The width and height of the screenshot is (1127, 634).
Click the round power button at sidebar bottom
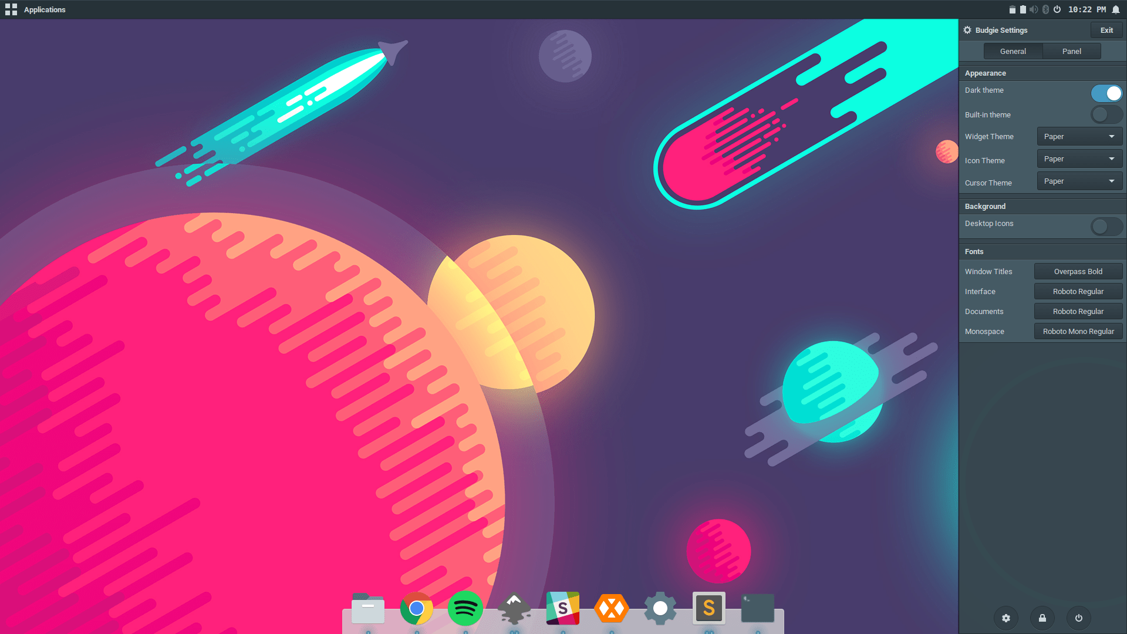1079,618
